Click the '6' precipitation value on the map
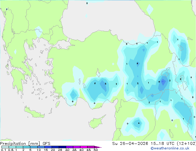The width and height of the screenshot is (196, 151). (x=159, y=82)
